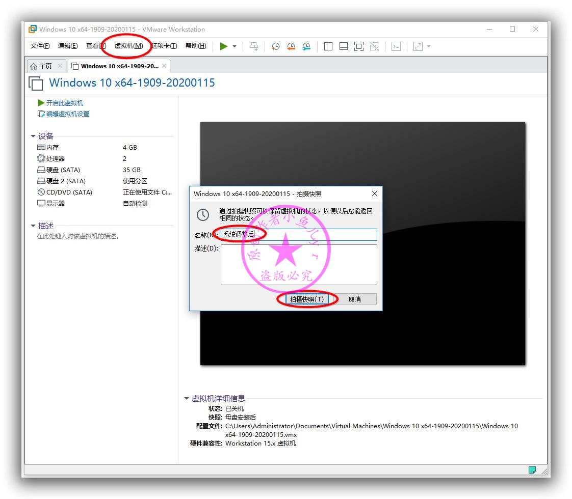Open the 虚拟机(M) menu
Image resolution: width=572 pixels, height=499 pixels.
click(128, 46)
